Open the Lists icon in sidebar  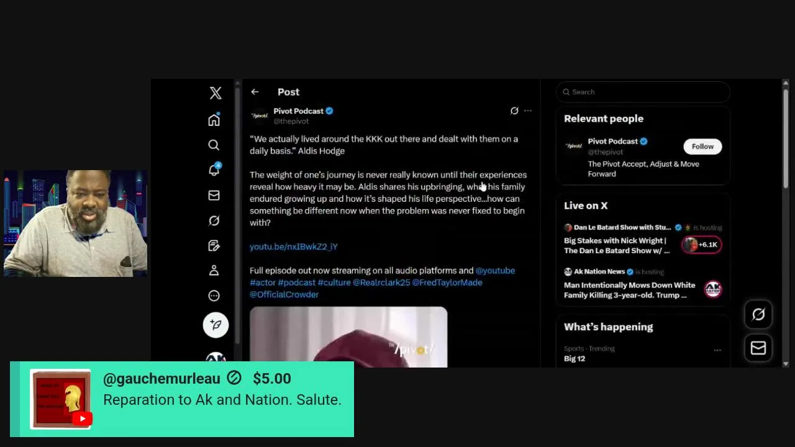(x=214, y=246)
